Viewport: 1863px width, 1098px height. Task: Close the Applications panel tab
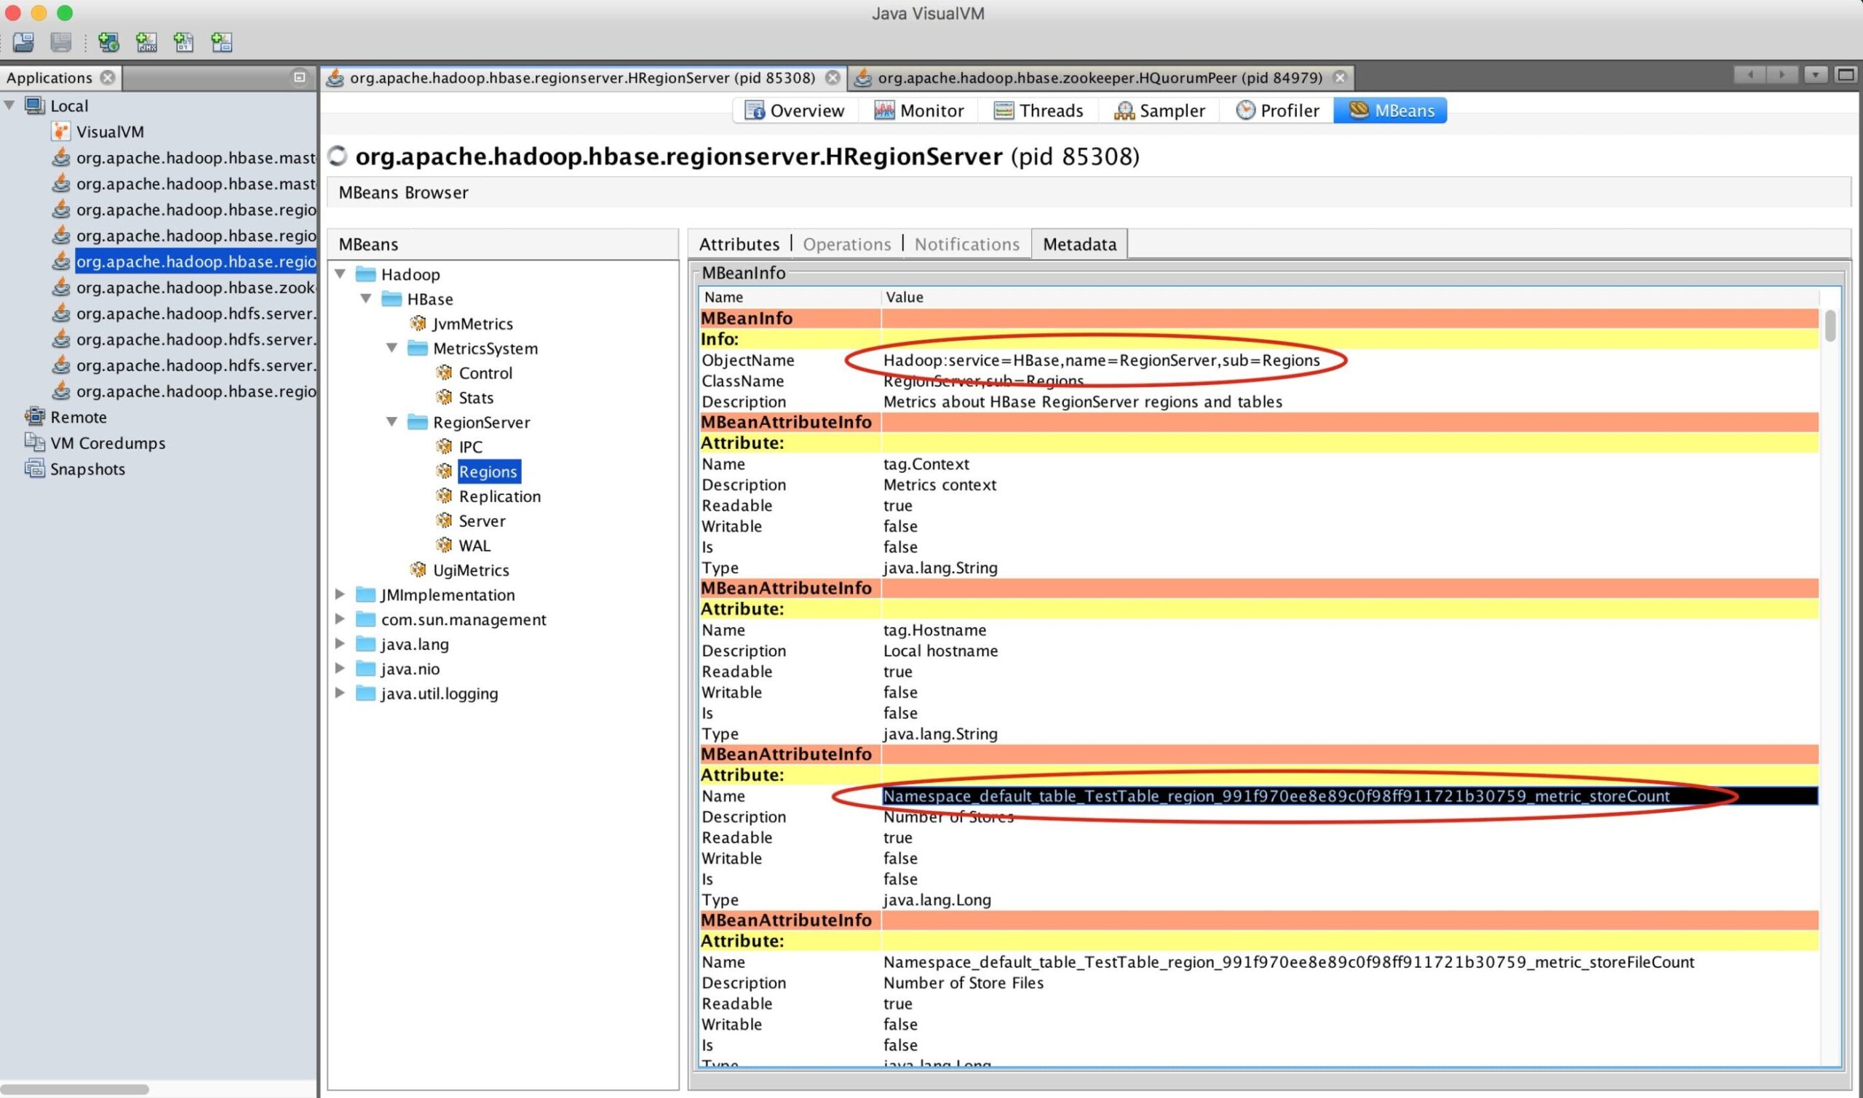coord(108,78)
